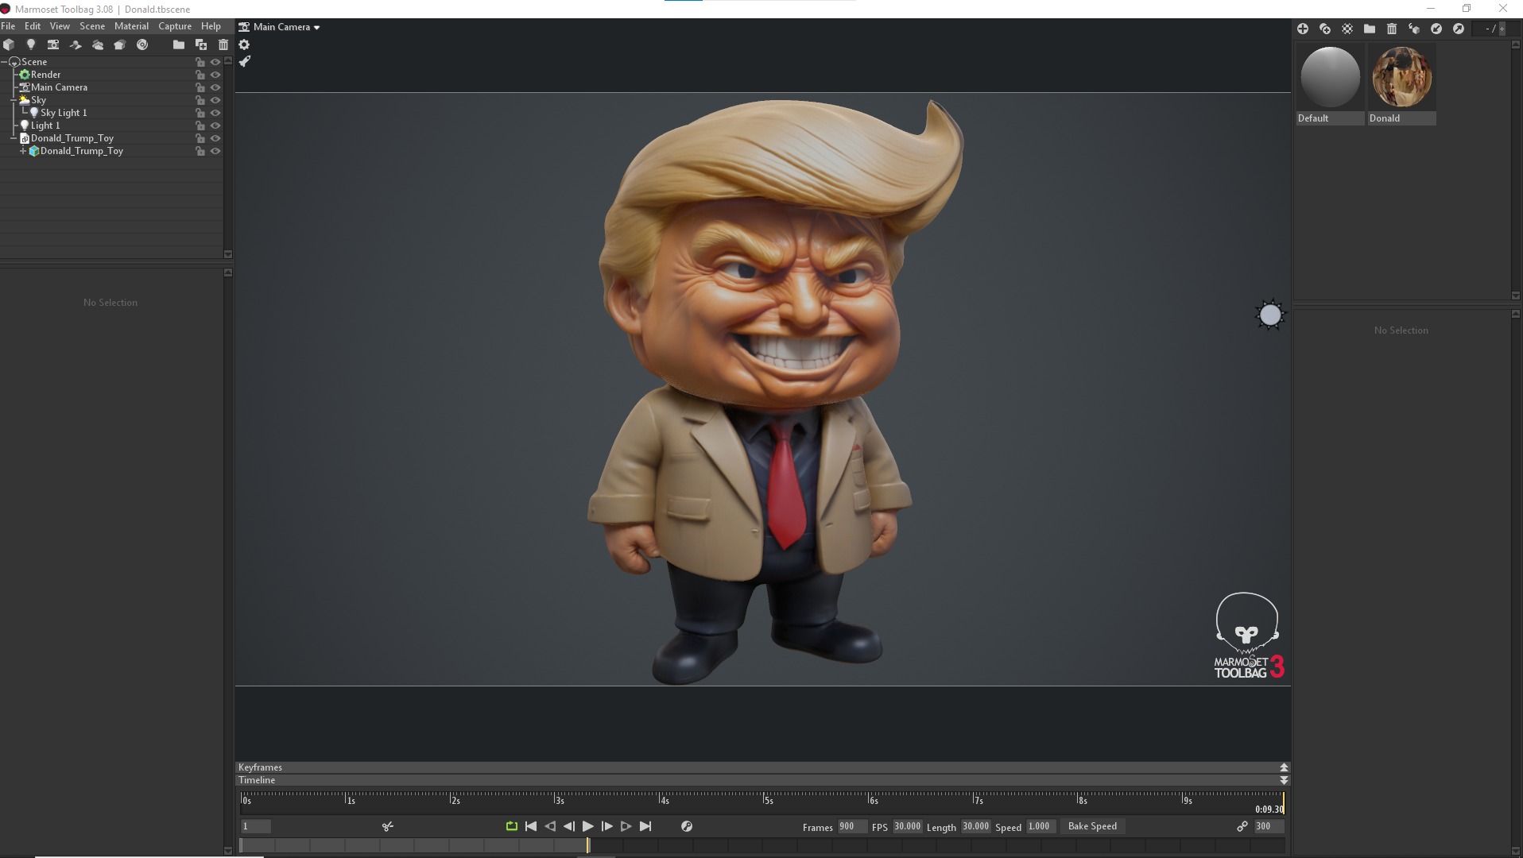Jump to the end of the timeline
This screenshot has width=1523, height=858.
pos(645,826)
